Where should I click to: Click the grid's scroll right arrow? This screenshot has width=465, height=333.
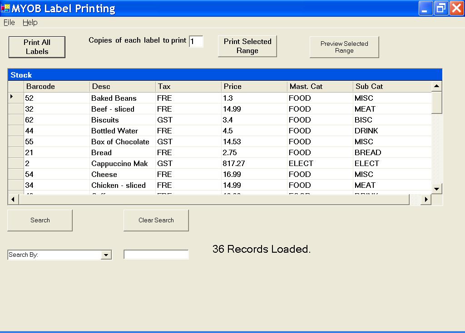pos(426,199)
